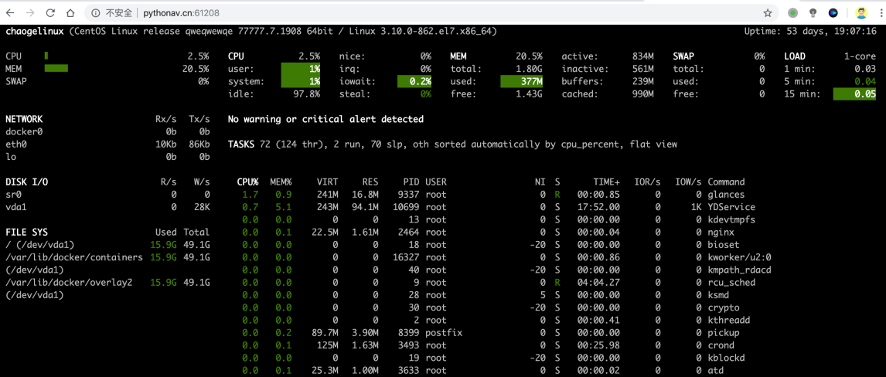
Task: Click the eth0 86Kb Tx value
Action: 199,144
